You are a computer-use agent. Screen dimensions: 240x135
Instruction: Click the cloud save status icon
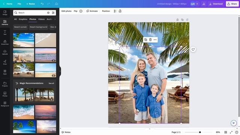(x=57, y=4)
